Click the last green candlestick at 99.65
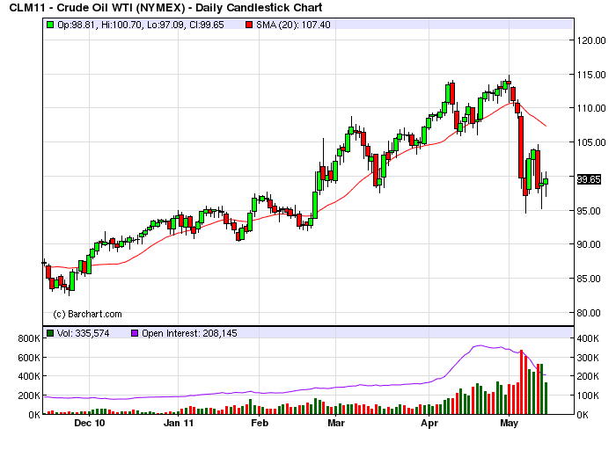Image resolution: width=616 pixels, height=450 pixels. point(546,181)
